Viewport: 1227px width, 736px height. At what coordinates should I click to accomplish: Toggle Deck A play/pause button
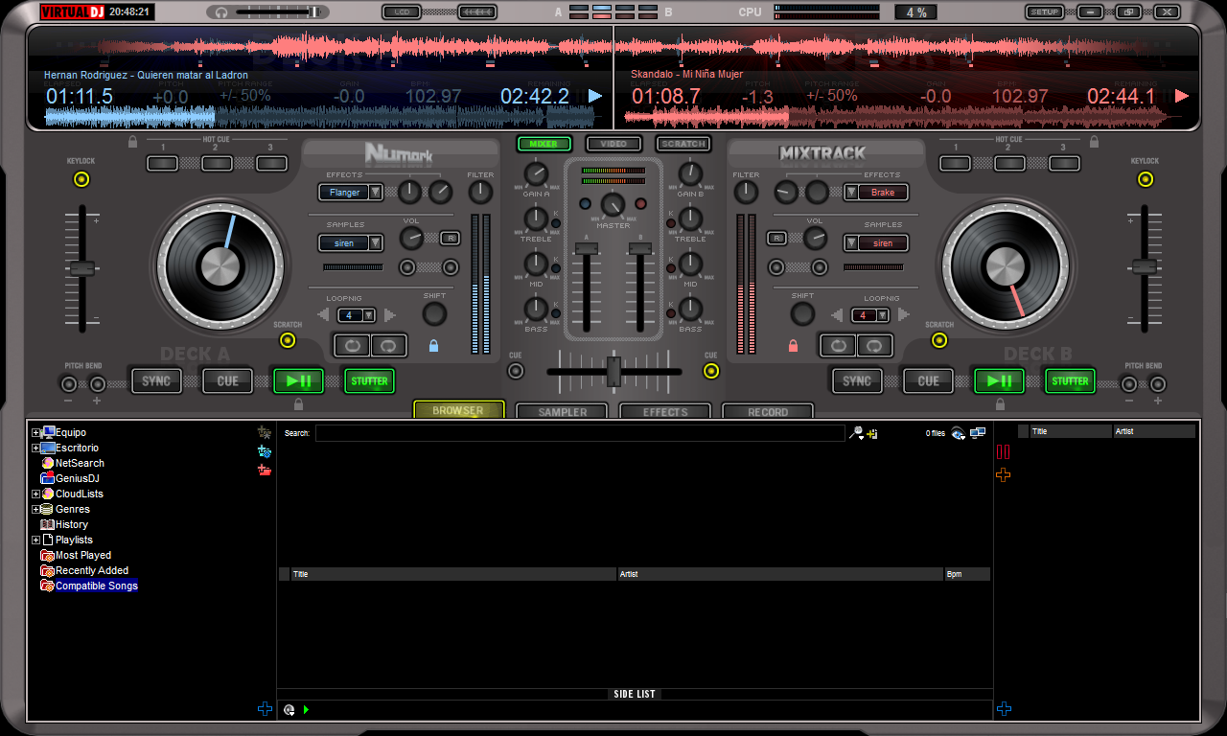tap(298, 380)
